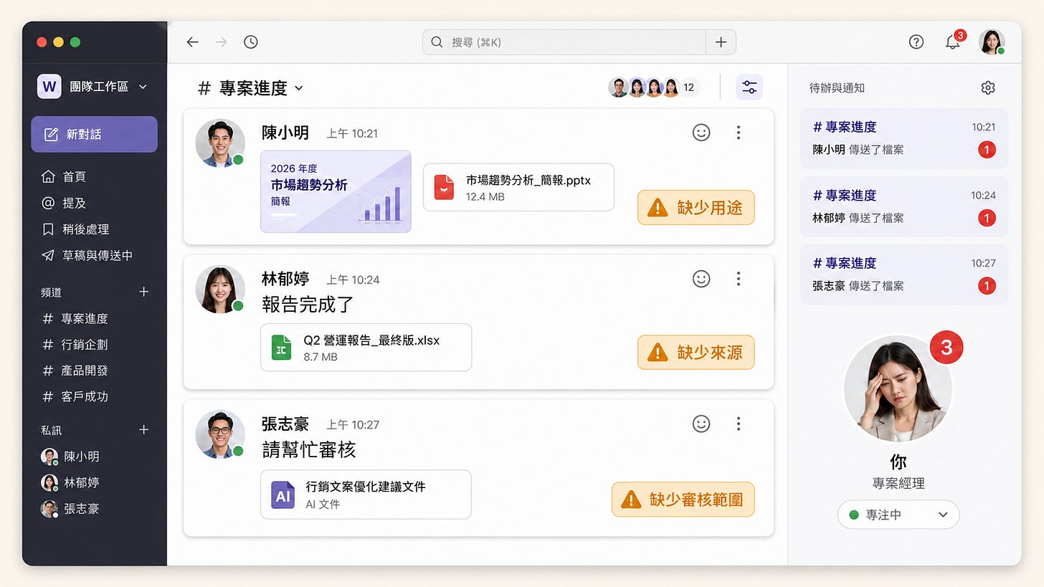Open more options on 陳小明's message
Viewport: 1044px width, 587px height.
739,132
